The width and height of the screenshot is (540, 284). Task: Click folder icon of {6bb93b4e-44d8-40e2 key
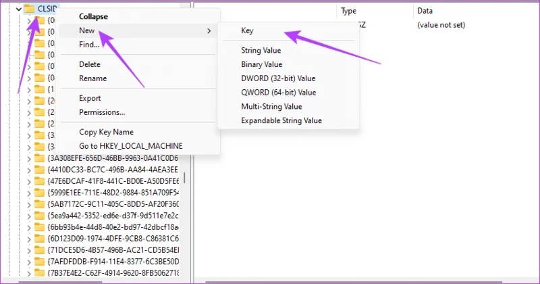[40, 227]
